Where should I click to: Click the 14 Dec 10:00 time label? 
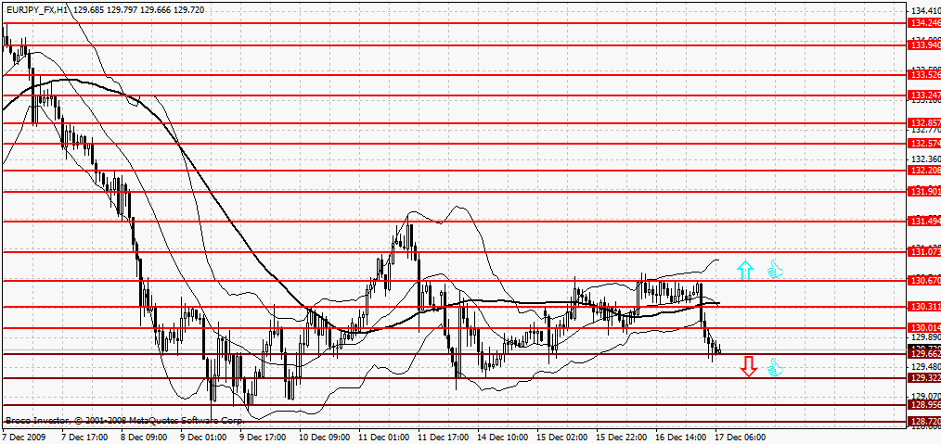[x=503, y=438]
